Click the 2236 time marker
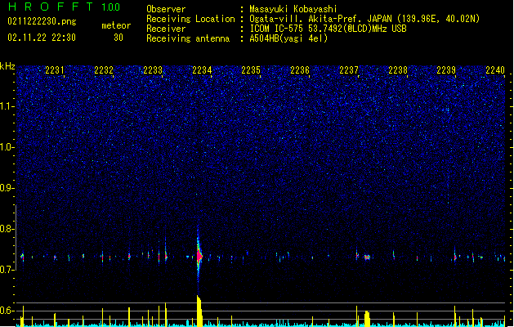This screenshot has width=514, height=327. click(300, 70)
